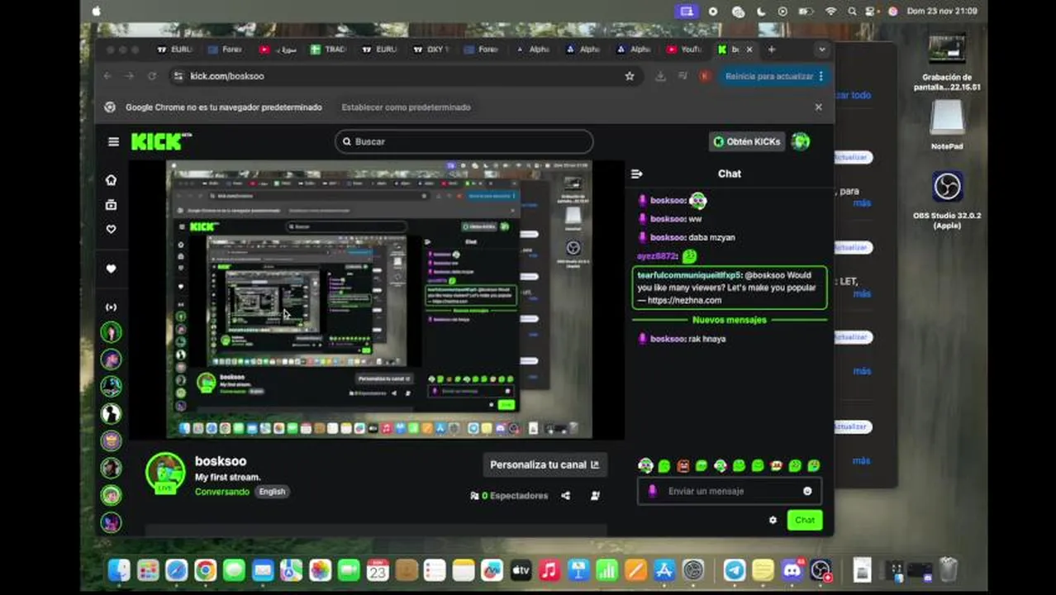Send message with green Chat button
This screenshot has height=595, width=1056.
(x=804, y=520)
